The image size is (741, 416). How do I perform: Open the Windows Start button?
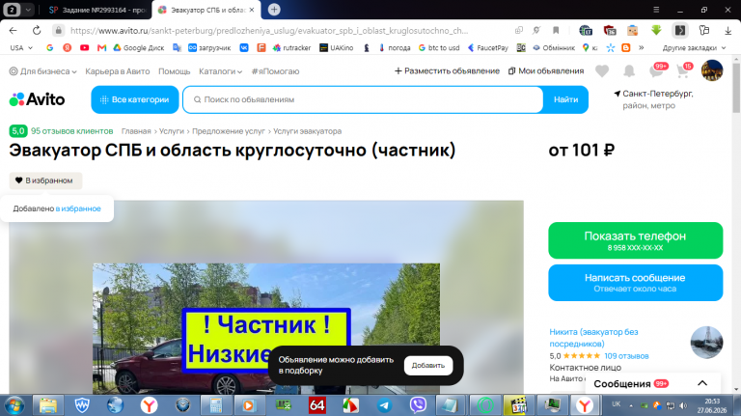[x=14, y=405]
